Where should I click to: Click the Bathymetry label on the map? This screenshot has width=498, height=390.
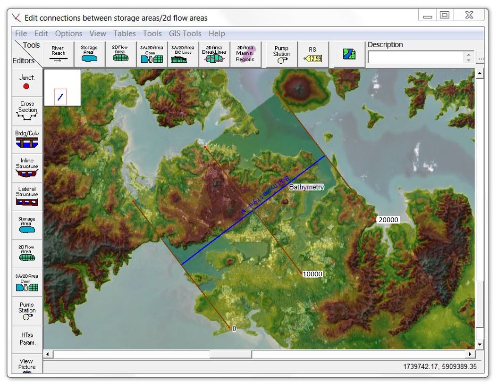point(306,187)
